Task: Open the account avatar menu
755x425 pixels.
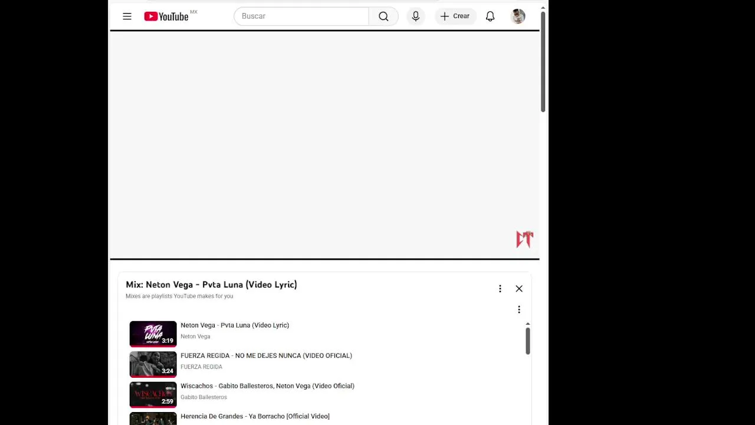Action: click(518, 17)
